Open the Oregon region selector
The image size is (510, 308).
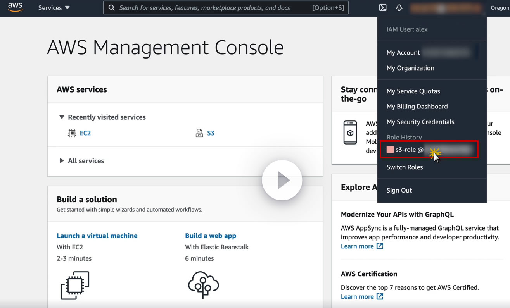pyautogui.click(x=500, y=8)
